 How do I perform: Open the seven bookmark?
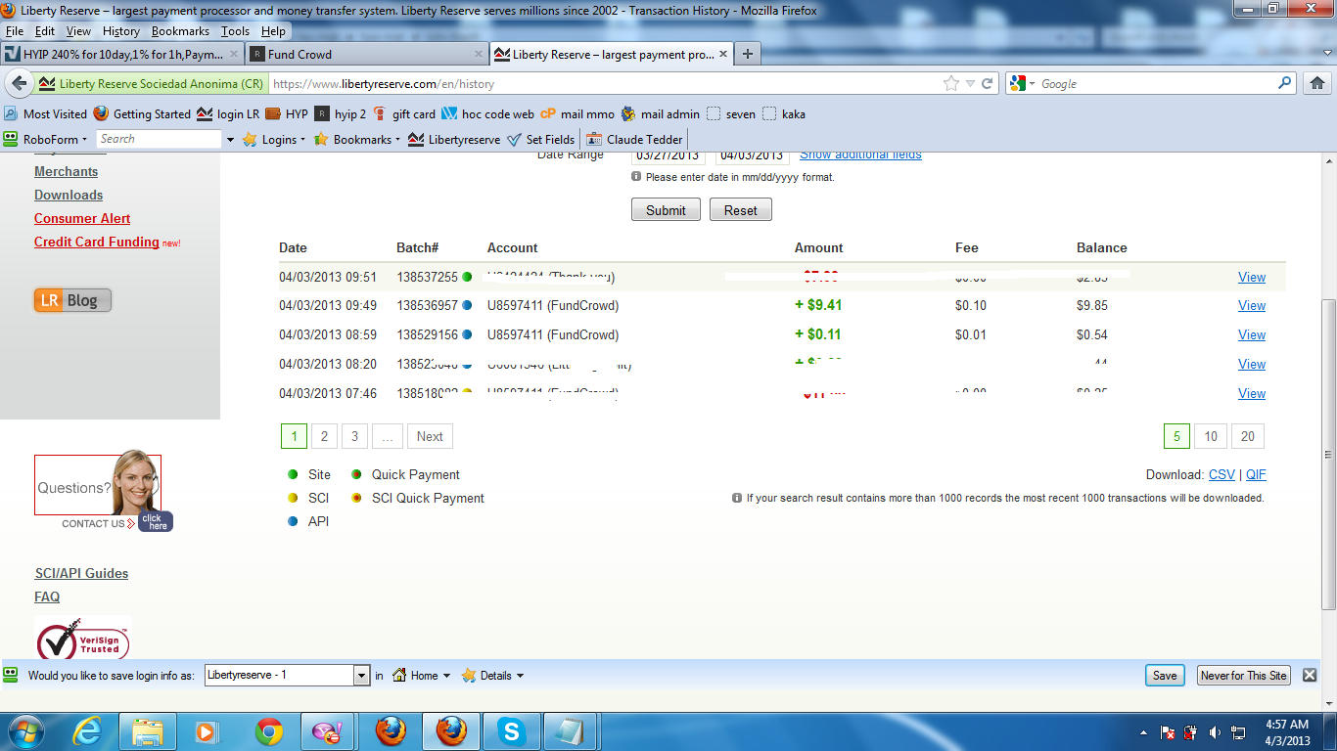tap(731, 114)
